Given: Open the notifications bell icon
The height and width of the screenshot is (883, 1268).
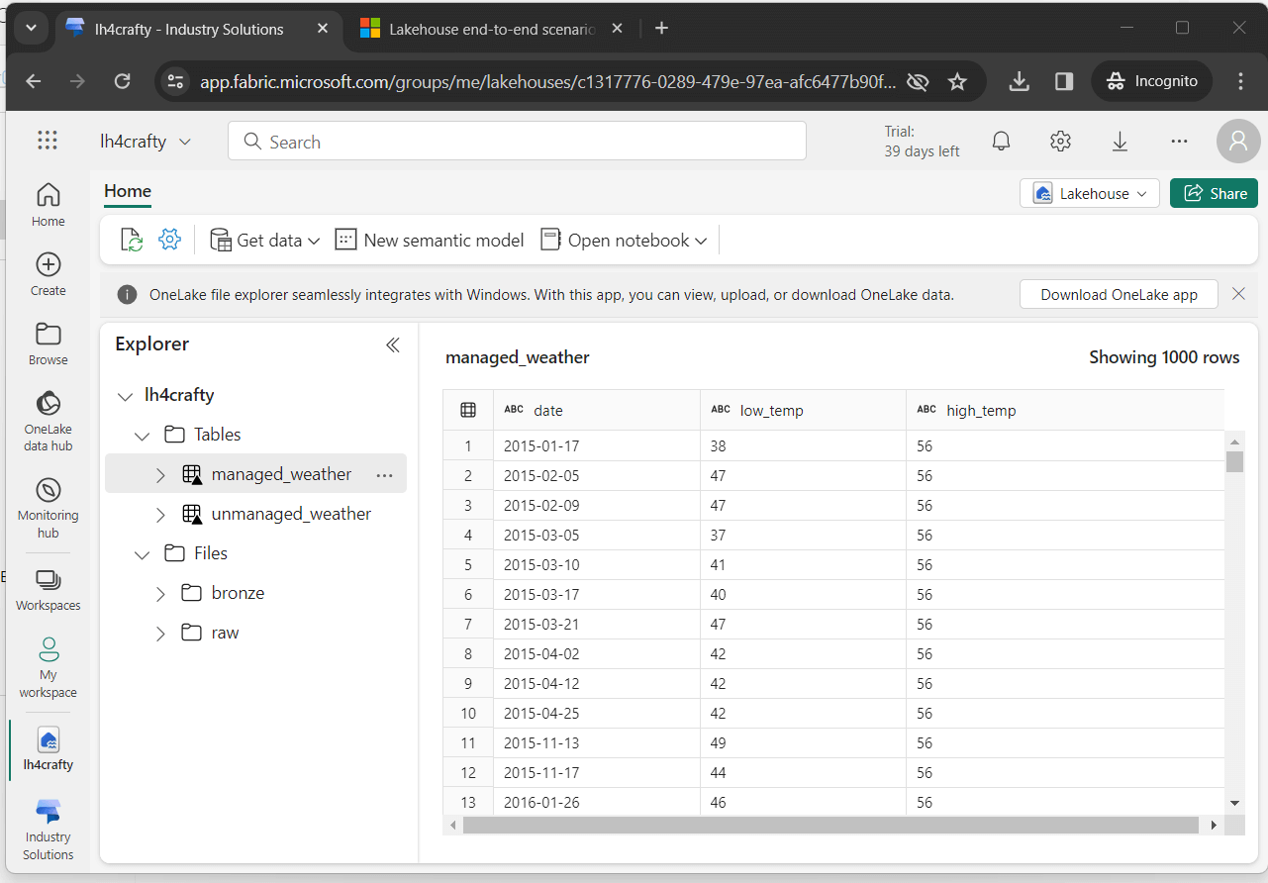Looking at the screenshot, I should [1001, 142].
